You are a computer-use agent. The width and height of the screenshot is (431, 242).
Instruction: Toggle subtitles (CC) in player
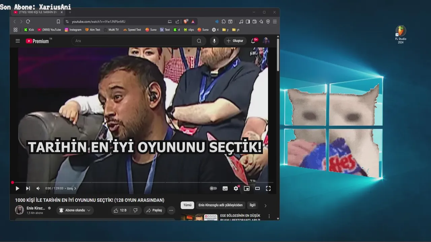click(225, 189)
